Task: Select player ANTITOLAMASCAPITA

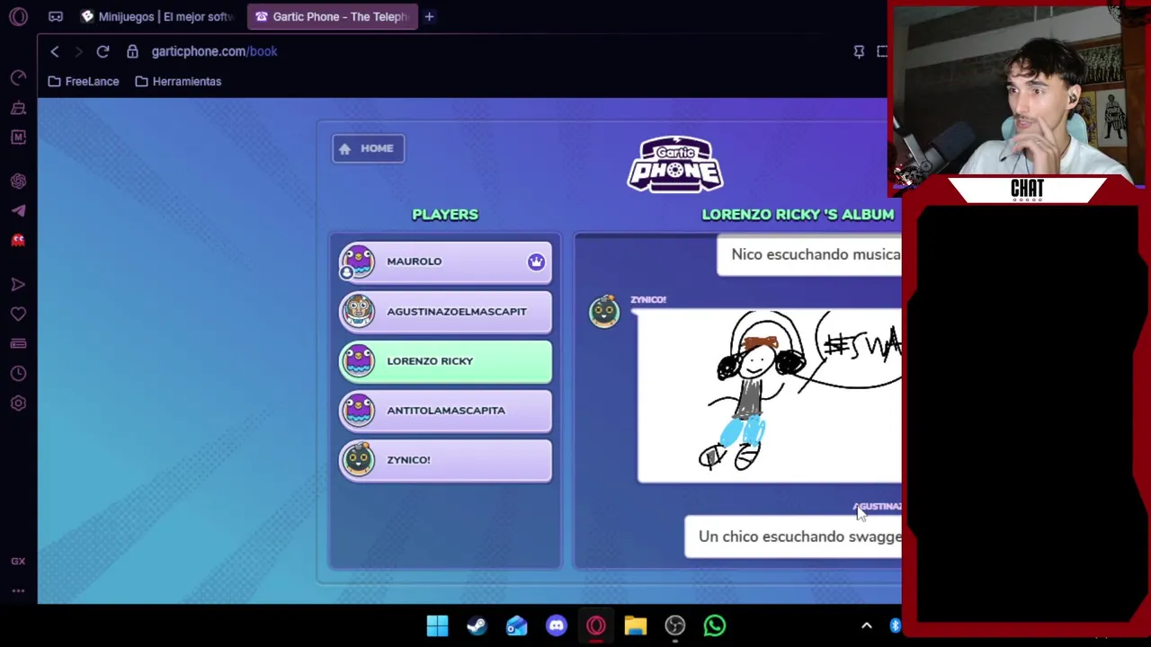Action: coord(445,411)
